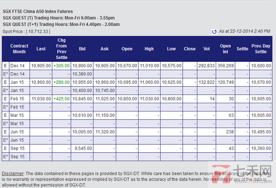This screenshot has height=188, width=276.
Task: Click the Close column header
Action: (190, 49)
